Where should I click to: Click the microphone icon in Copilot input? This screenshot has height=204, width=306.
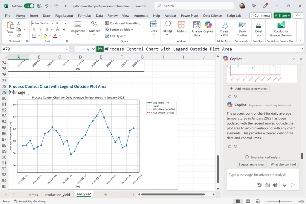pyautogui.click(x=284, y=185)
